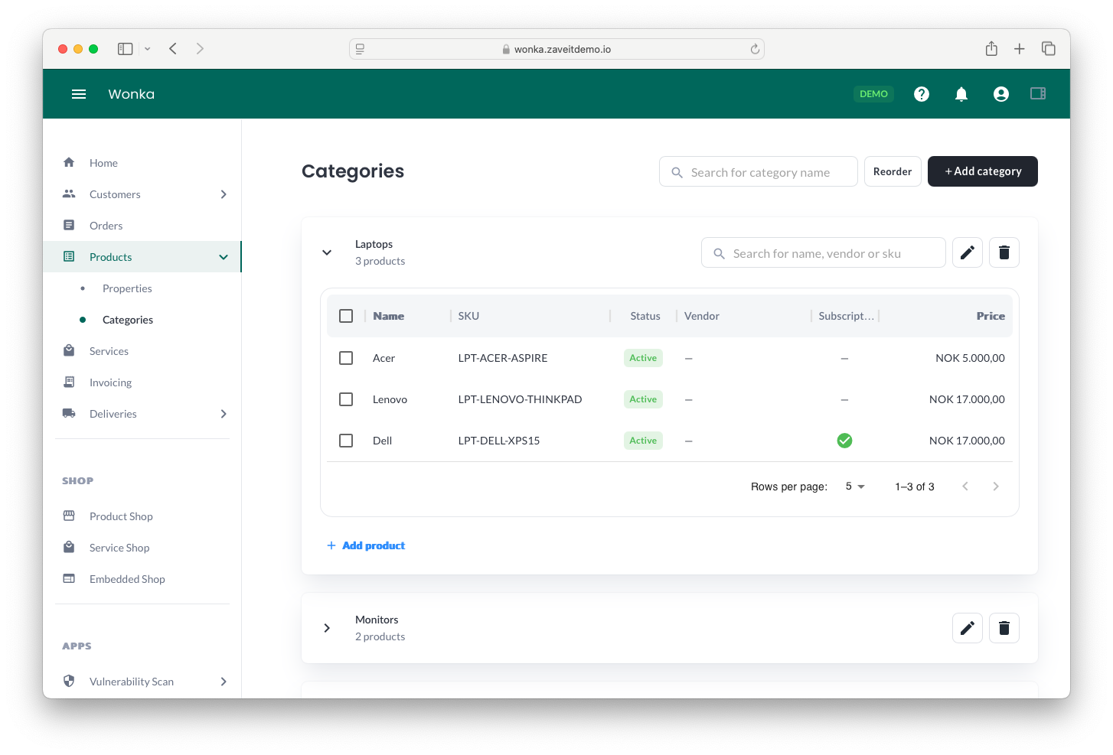Edit the Monitors category with pencil icon
The image size is (1113, 755).
tap(968, 628)
